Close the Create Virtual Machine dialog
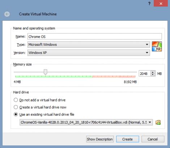The width and height of the screenshot is (170, 148). click(161, 4)
